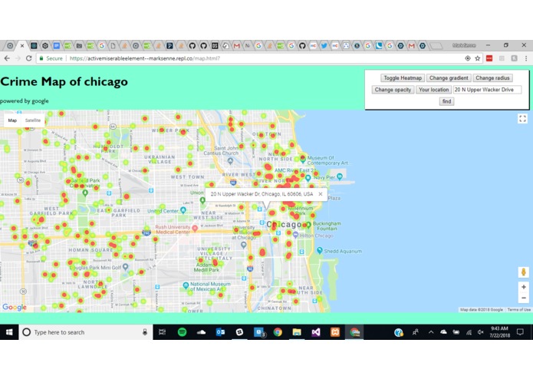This screenshot has width=533, height=379.
Task: Click the Cortana microphone icon
Action: click(x=145, y=332)
